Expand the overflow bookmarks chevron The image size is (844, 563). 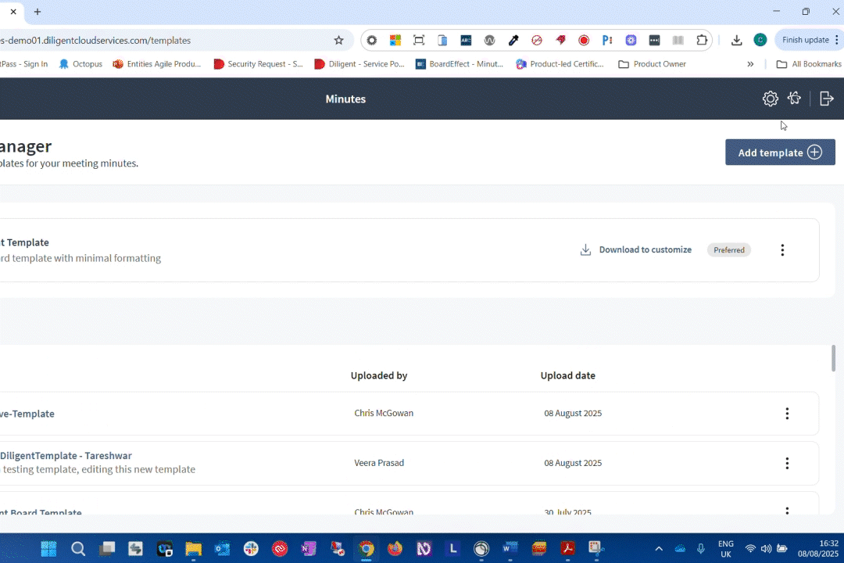(749, 63)
